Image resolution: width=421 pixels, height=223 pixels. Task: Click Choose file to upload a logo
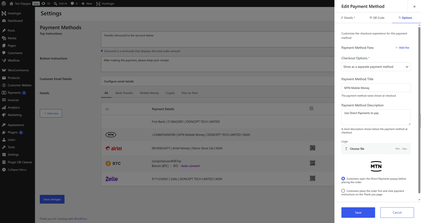pos(376,149)
